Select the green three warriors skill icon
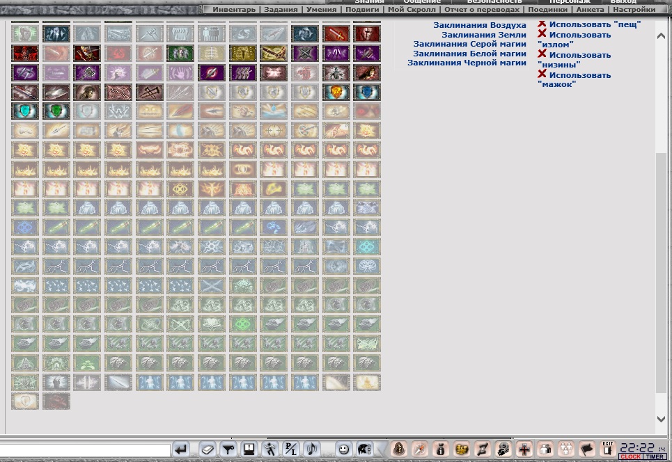The image size is (672, 462). (x=180, y=53)
